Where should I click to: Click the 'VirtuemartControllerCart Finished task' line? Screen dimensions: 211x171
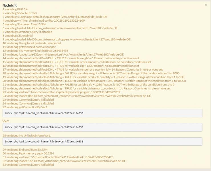58,157
